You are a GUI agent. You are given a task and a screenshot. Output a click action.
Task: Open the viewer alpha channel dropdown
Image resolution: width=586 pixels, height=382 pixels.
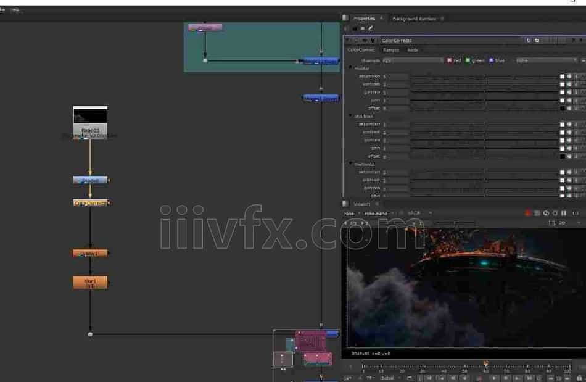coord(379,214)
